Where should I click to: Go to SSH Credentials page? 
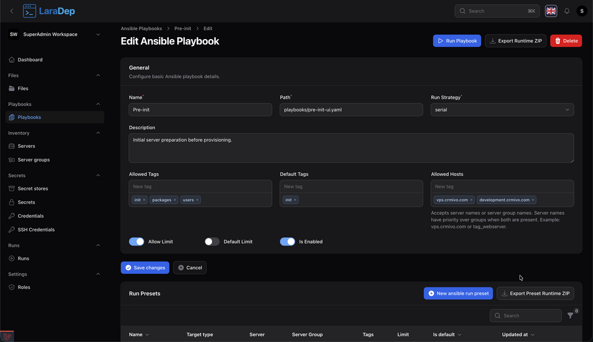[x=36, y=230]
